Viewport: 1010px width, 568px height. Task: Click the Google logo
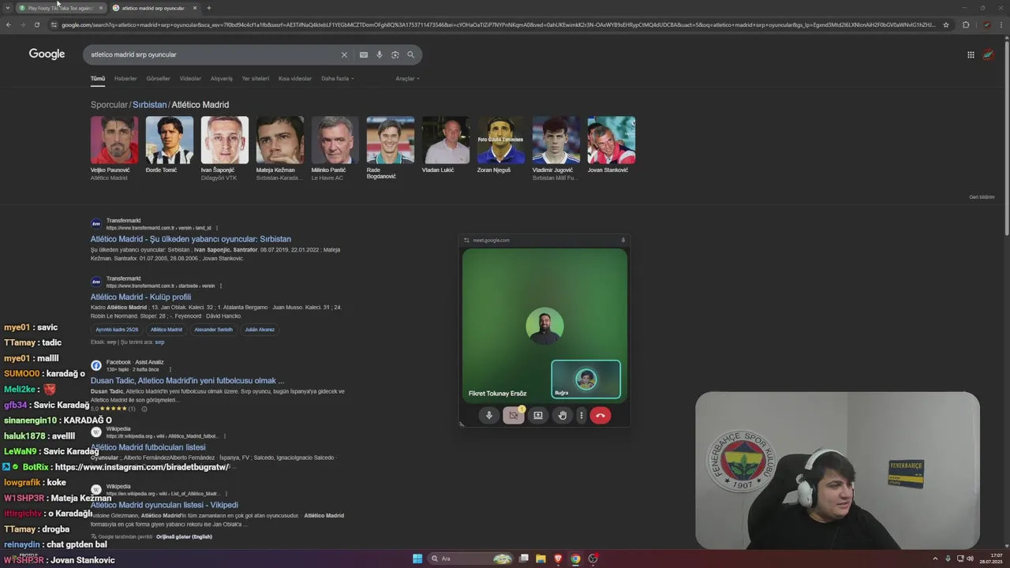(47, 54)
